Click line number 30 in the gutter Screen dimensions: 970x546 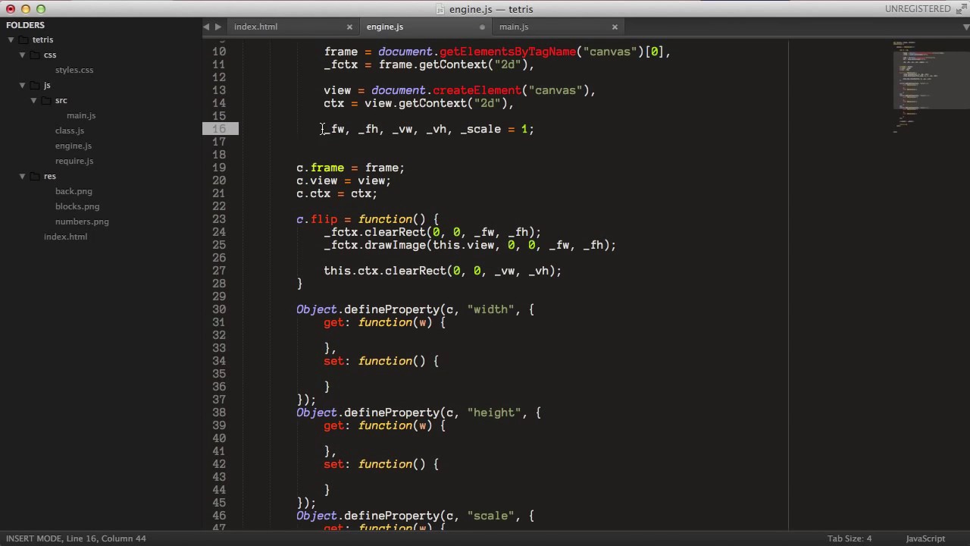click(x=218, y=309)
